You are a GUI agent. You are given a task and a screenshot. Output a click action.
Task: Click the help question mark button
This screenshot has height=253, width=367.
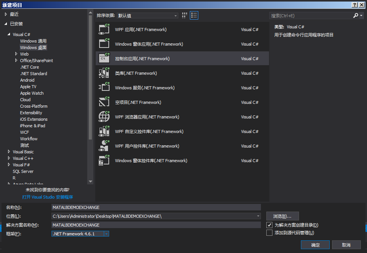tap(355, 5)
